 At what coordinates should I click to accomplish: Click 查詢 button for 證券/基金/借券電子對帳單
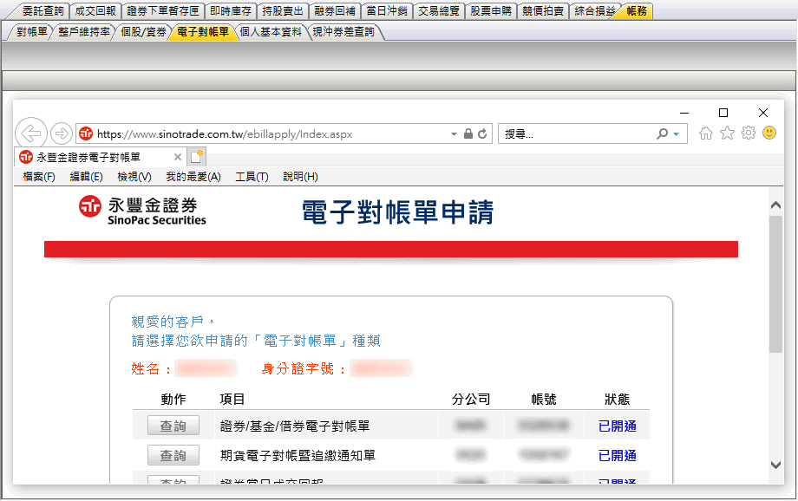coord(173,426)
